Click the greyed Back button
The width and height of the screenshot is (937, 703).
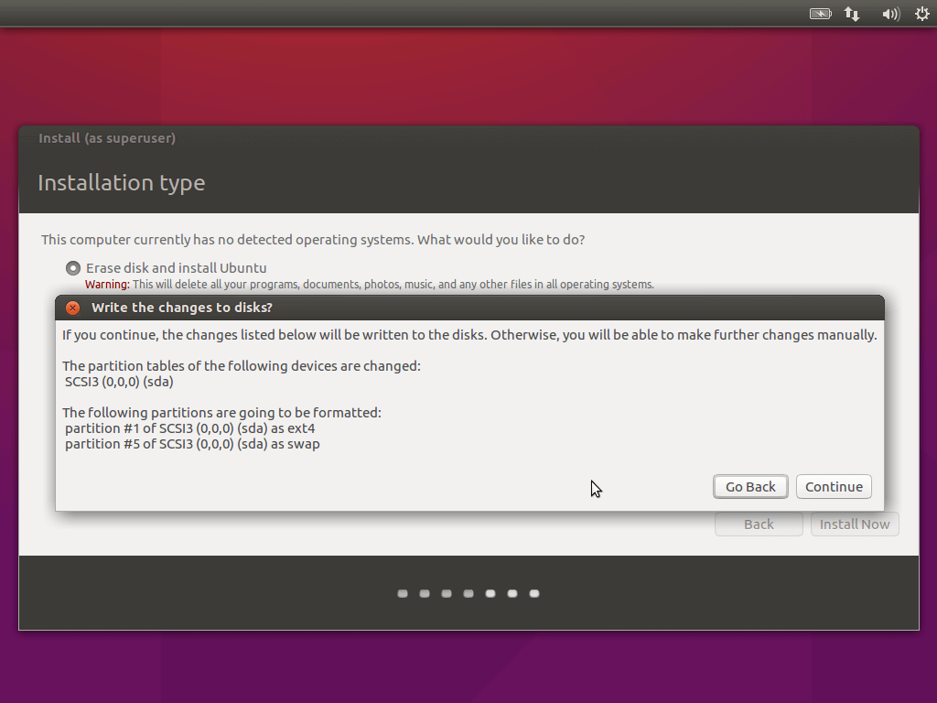[x=759, y=525]
